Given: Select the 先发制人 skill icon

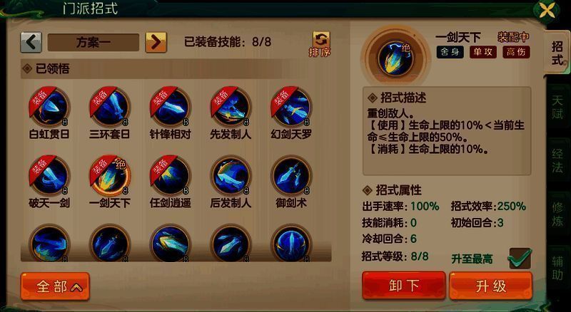Looking at the screenshot, I should [x=231, y=108].
